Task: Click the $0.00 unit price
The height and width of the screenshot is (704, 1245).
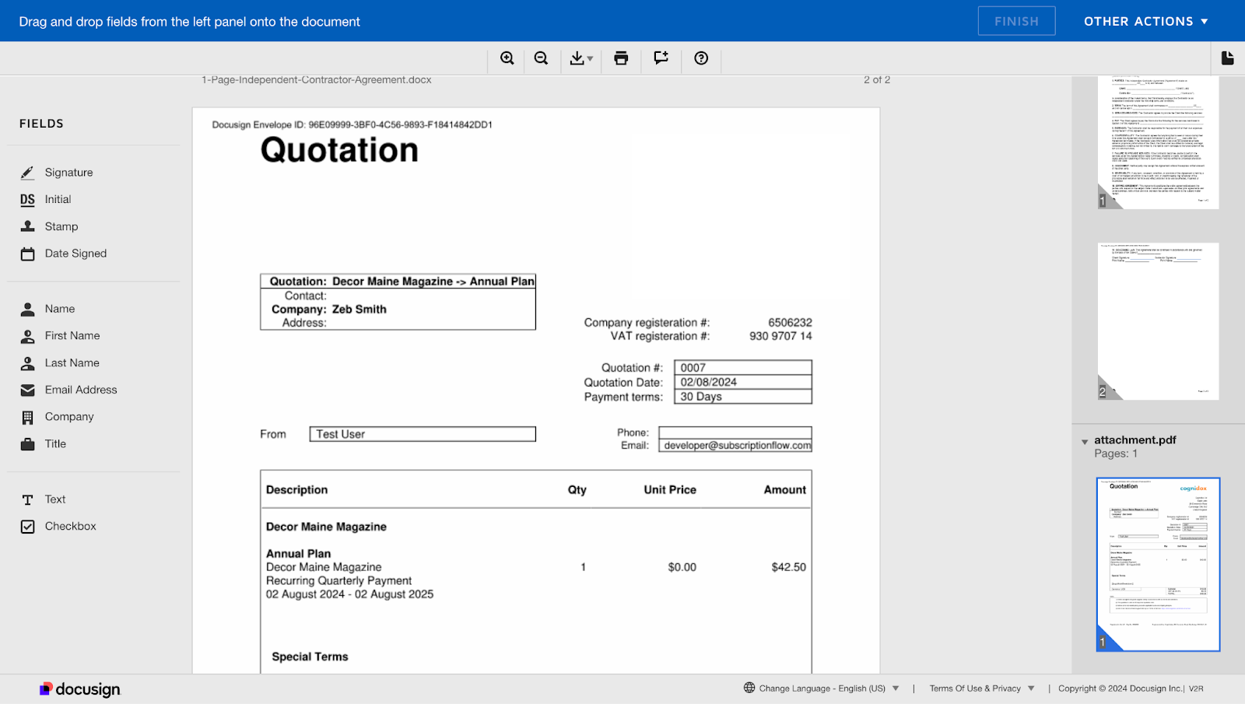Action: click(682, 567)
